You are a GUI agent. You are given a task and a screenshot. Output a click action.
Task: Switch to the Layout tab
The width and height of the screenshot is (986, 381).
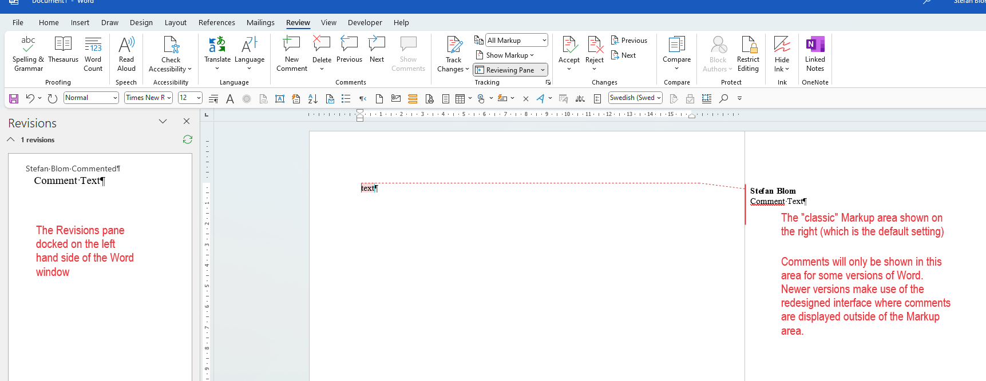176,23
